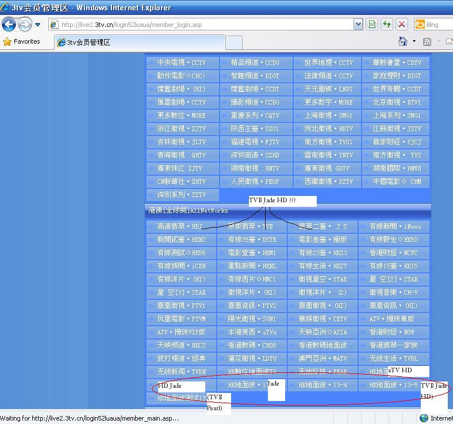This screenshot has height=424, width=453.
Task: Click the 港澳[全球網]AllNetWorks section header
Action: pos(188,211)
